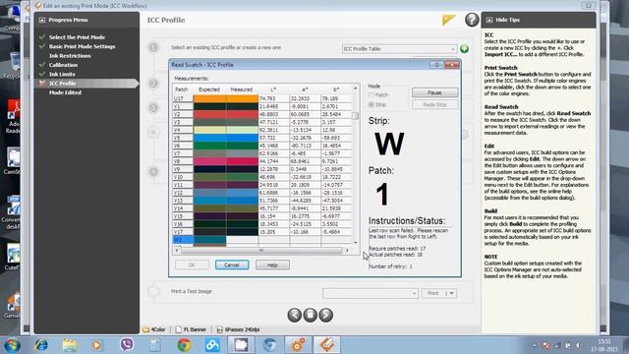
Task: Click the expected color swatch for W1
Action: 209,240
